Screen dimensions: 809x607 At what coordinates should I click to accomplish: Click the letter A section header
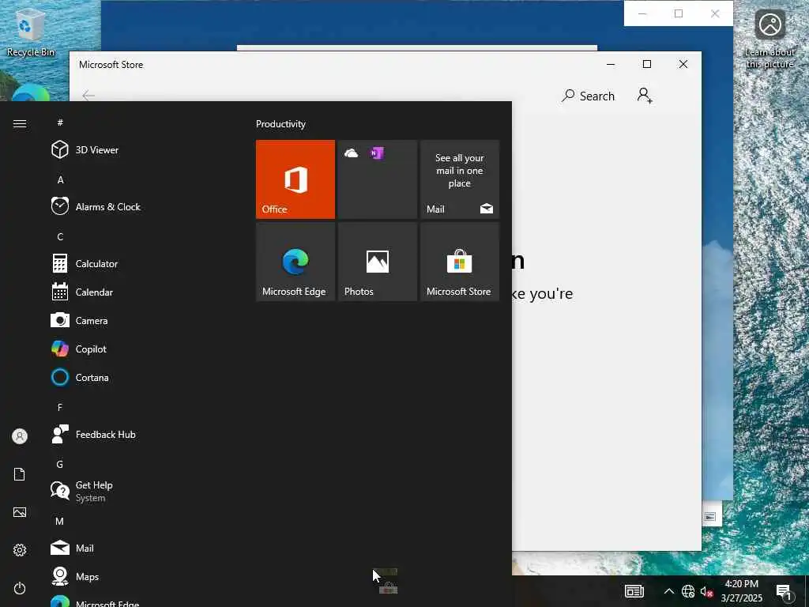click(x=60, y=179)
